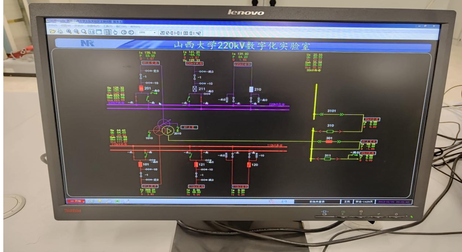Go back with the left arrow icon
This screenshot has width=462, height=252.
(x=124, y=32)
